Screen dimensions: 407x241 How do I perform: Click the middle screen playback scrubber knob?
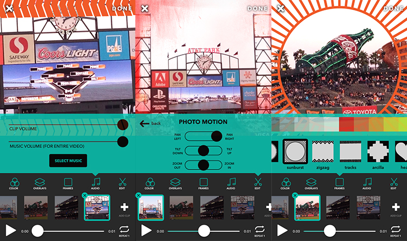[204, 231]
